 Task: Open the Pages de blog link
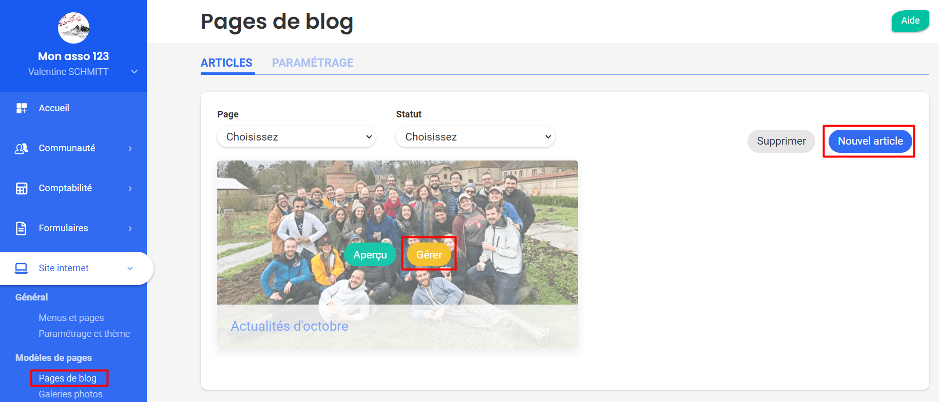(68, 378)
